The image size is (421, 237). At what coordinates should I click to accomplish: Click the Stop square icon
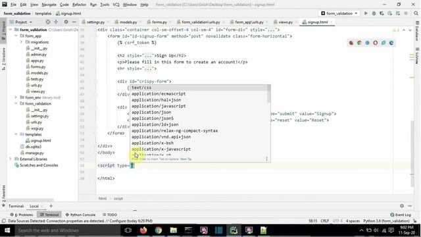pyautogui.click(x=406, y=13)
